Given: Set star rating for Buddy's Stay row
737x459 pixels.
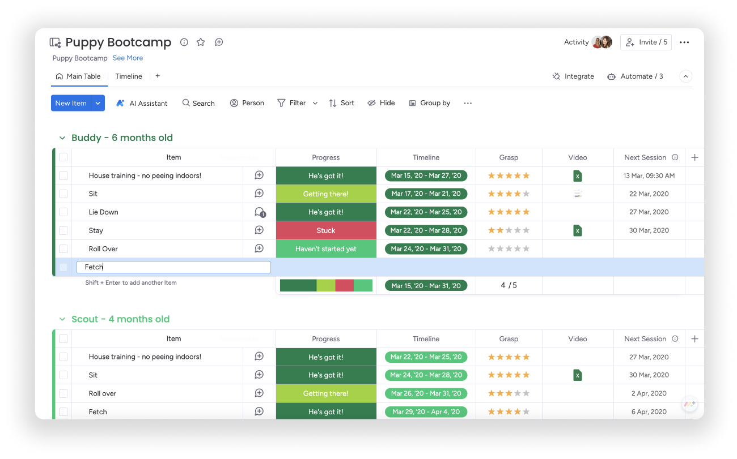Looking at the screenshot, I should (509, 230).
